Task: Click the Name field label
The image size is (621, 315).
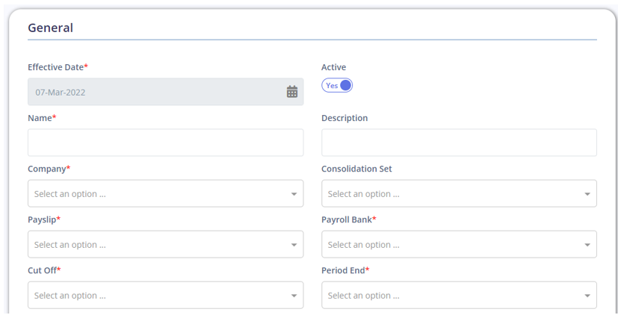Action: point(40,118)
